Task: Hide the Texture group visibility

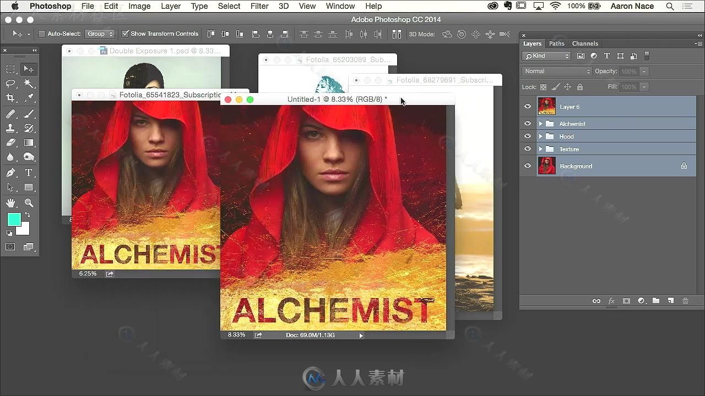Action: pyautogui.click(x=528, y=149)
